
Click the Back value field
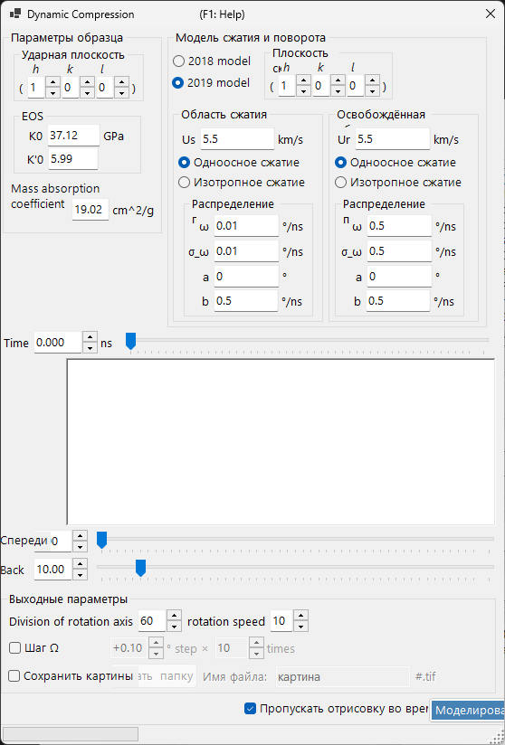[52, 570]
